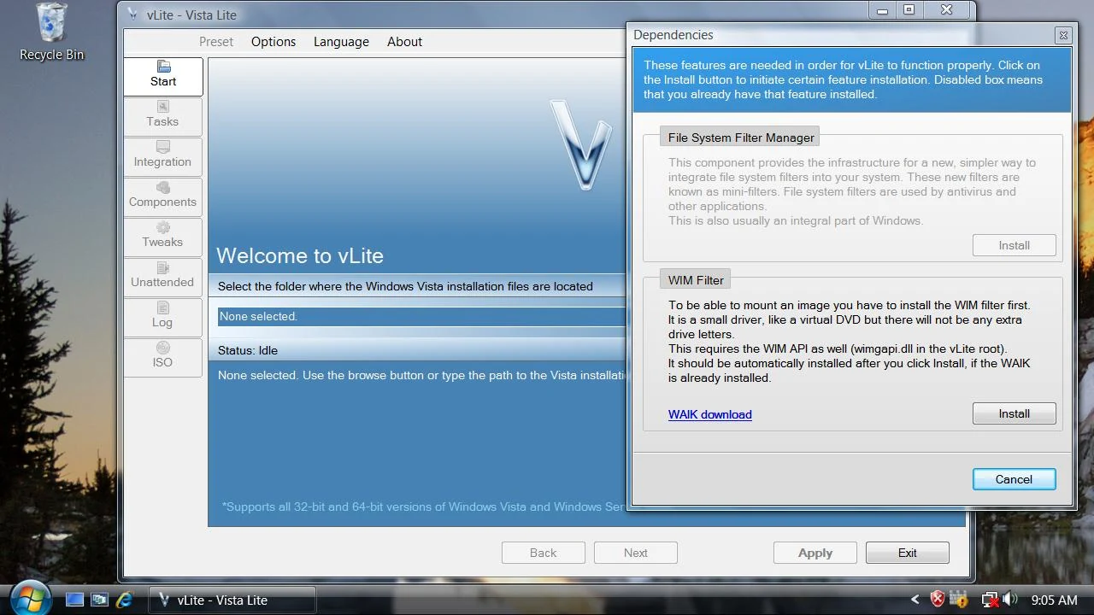Open the About menu
The image size is (1094, 615).
(x=404, y=42)
